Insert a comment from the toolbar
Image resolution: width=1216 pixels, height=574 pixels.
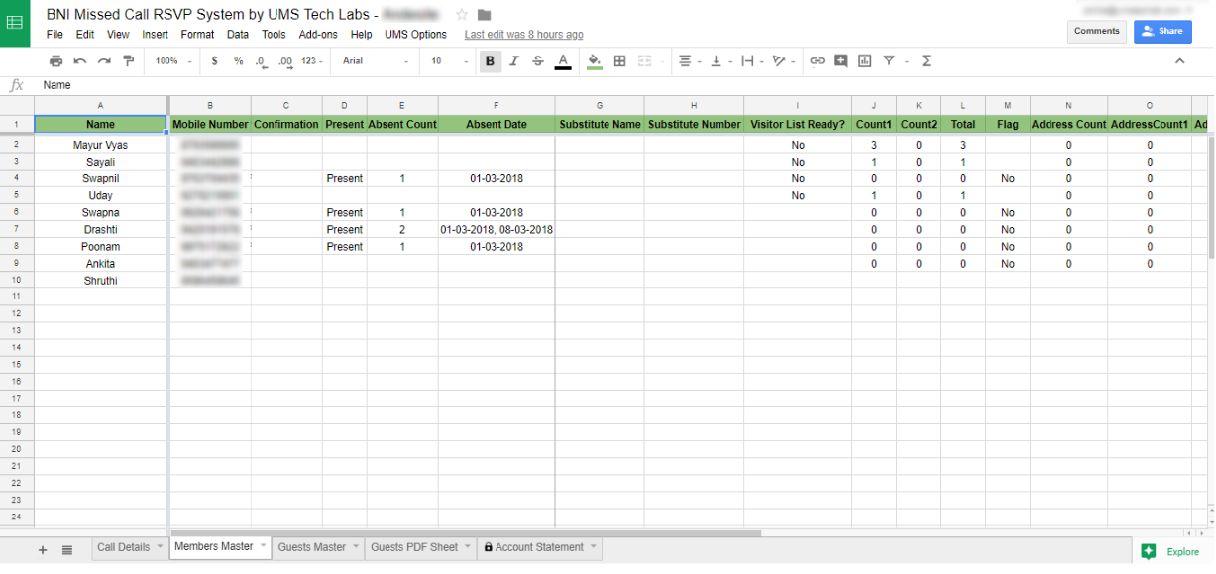tap(841, 61)
